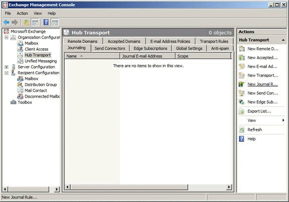Image resolution: width=289 pixels, height=202 pixels.
Task: Click the Mailbox icon under Organization Configuration
Action: [x=20, y=43]
